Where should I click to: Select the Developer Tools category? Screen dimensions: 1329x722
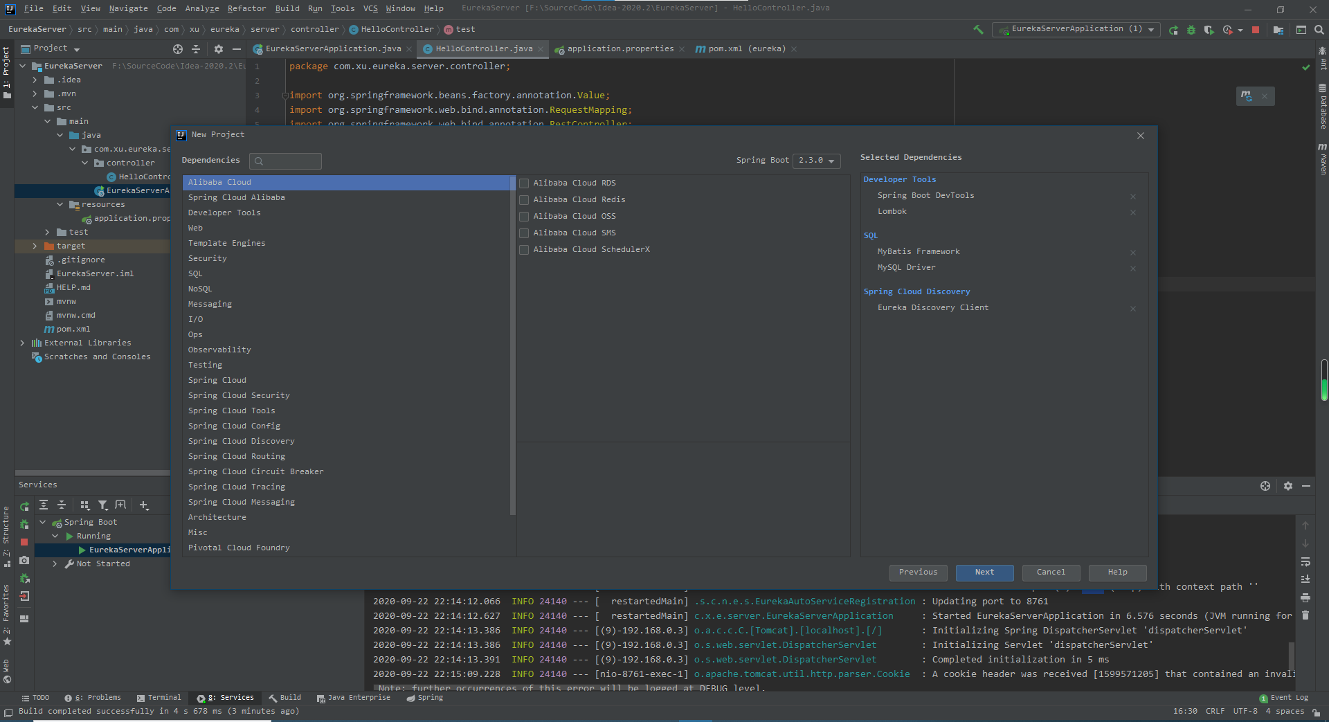pos(224,213)
